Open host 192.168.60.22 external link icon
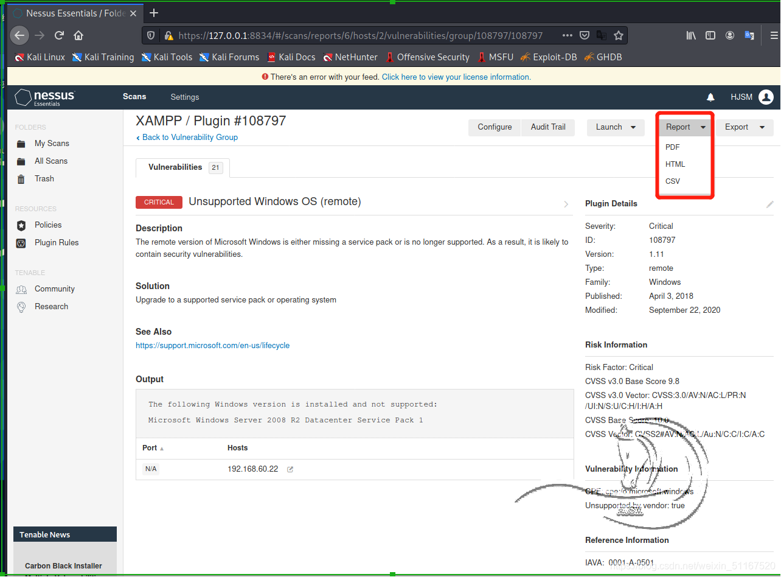Viewport: 781px width, 577px height. 290,469
